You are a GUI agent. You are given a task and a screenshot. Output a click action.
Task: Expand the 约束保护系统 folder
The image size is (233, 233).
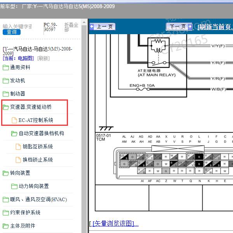(x=25, y=213)
